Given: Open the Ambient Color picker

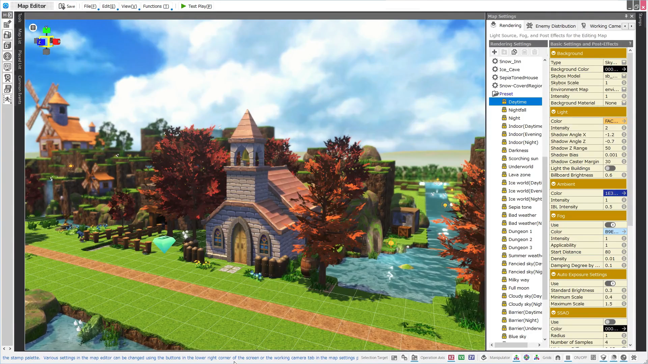Looking at the screenshot, I should pyautogui.click(x=624, y=193).
